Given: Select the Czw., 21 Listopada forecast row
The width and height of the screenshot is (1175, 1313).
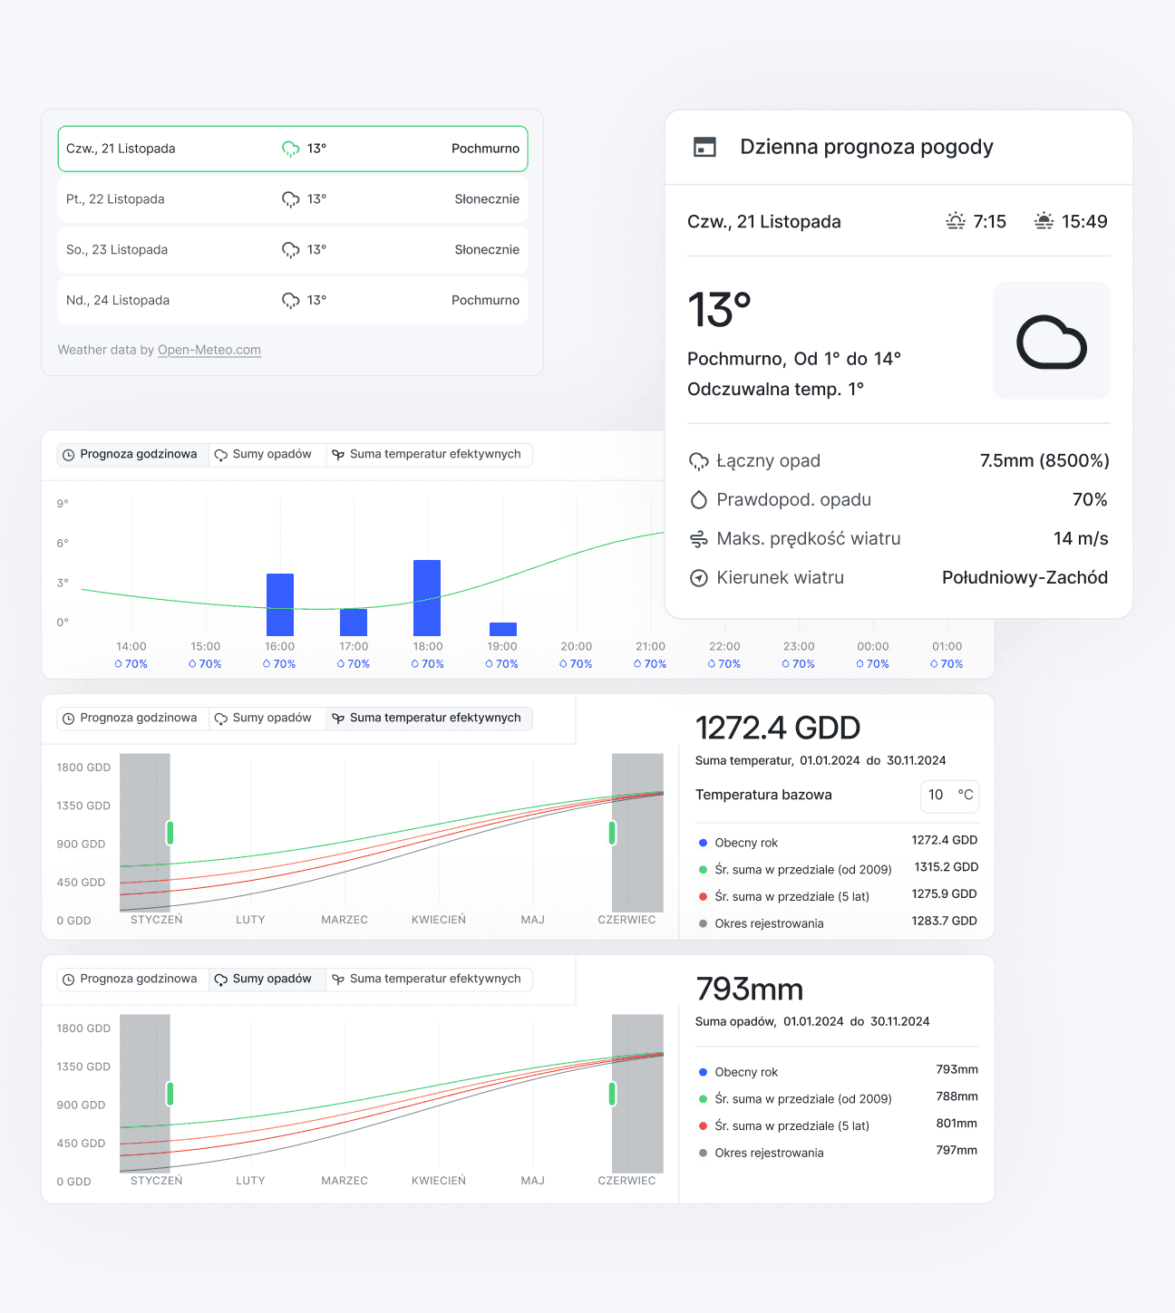Looking at the screenshot, I should (x=292, y=149).
